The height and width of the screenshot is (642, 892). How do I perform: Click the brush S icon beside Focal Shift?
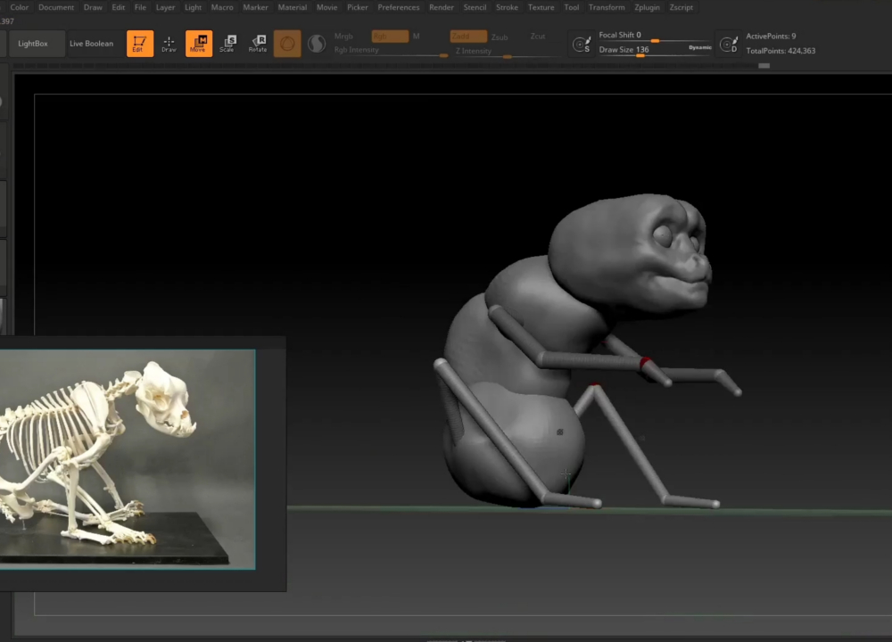[x=582, y=44]
